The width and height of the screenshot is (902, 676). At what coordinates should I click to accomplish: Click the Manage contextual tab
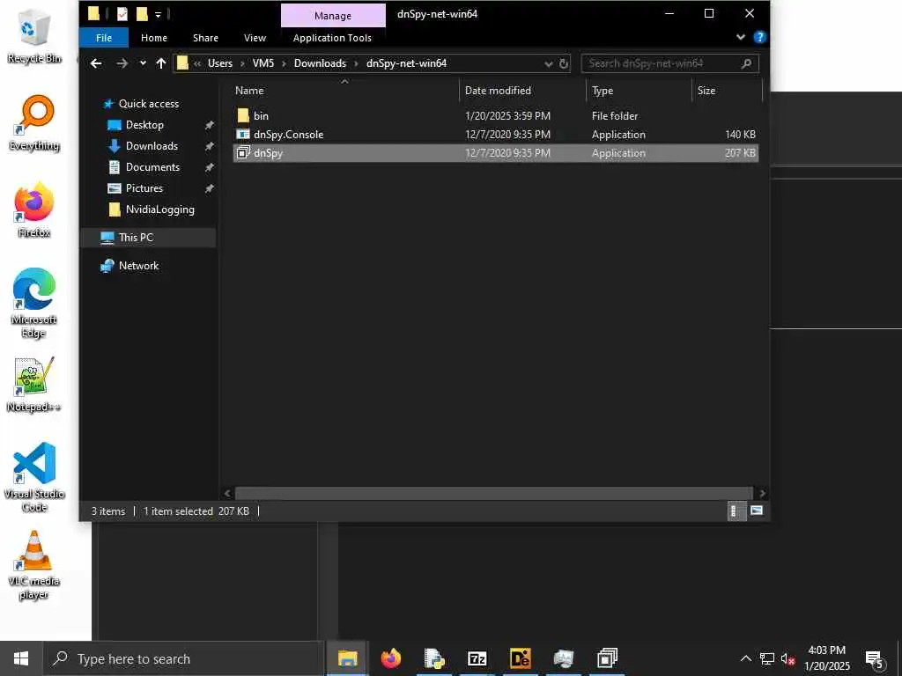coord(333,16)
